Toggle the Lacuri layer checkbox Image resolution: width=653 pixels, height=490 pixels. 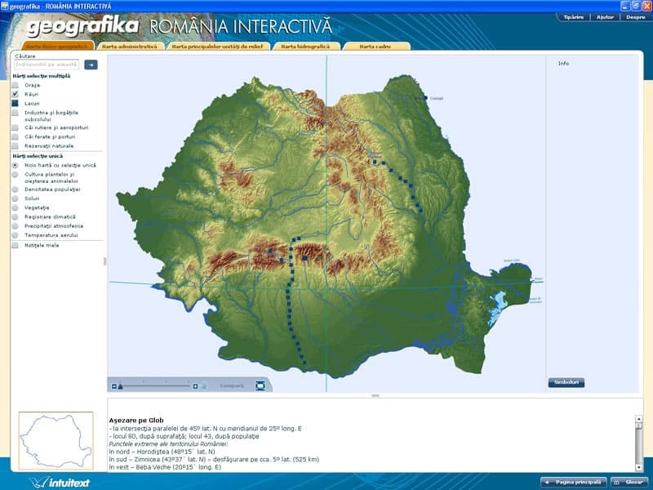tap(15, 104)
